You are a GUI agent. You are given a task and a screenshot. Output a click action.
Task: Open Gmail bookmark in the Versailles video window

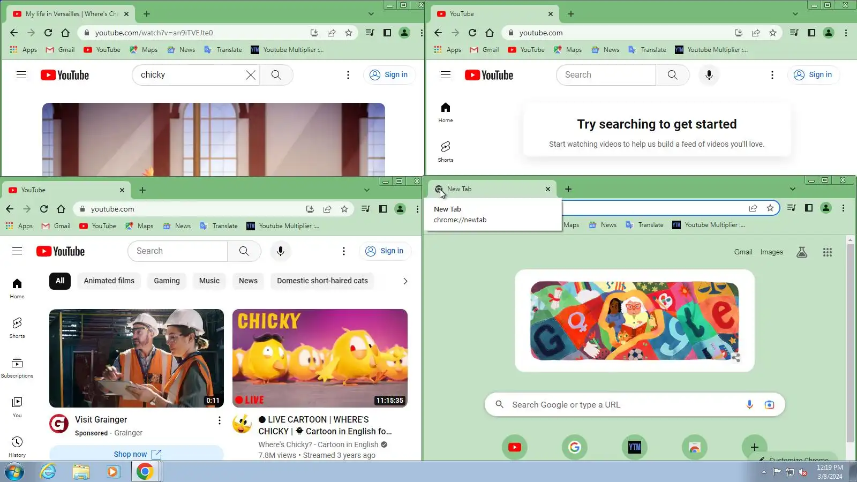(x=61, y=50)
